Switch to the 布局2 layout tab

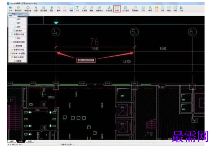(30, 141)
